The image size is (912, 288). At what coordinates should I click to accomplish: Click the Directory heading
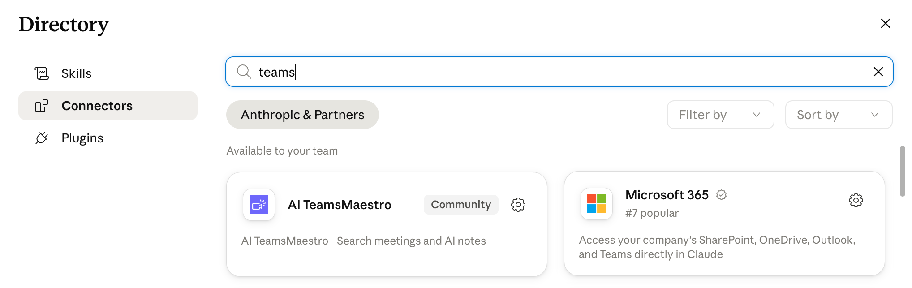tap(64, 25)
